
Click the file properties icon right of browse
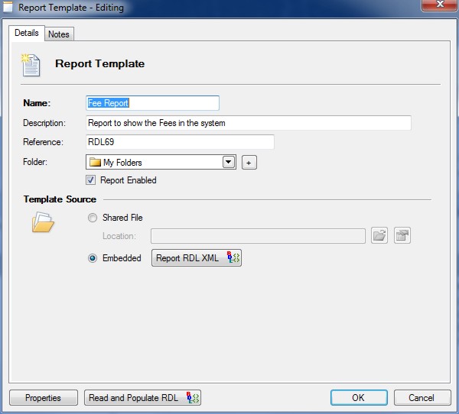click(x=402, y=236)
